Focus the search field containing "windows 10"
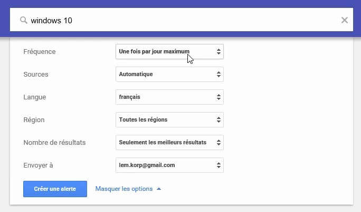The height and width of the screenshot is (212, 361). pos(179,21)
